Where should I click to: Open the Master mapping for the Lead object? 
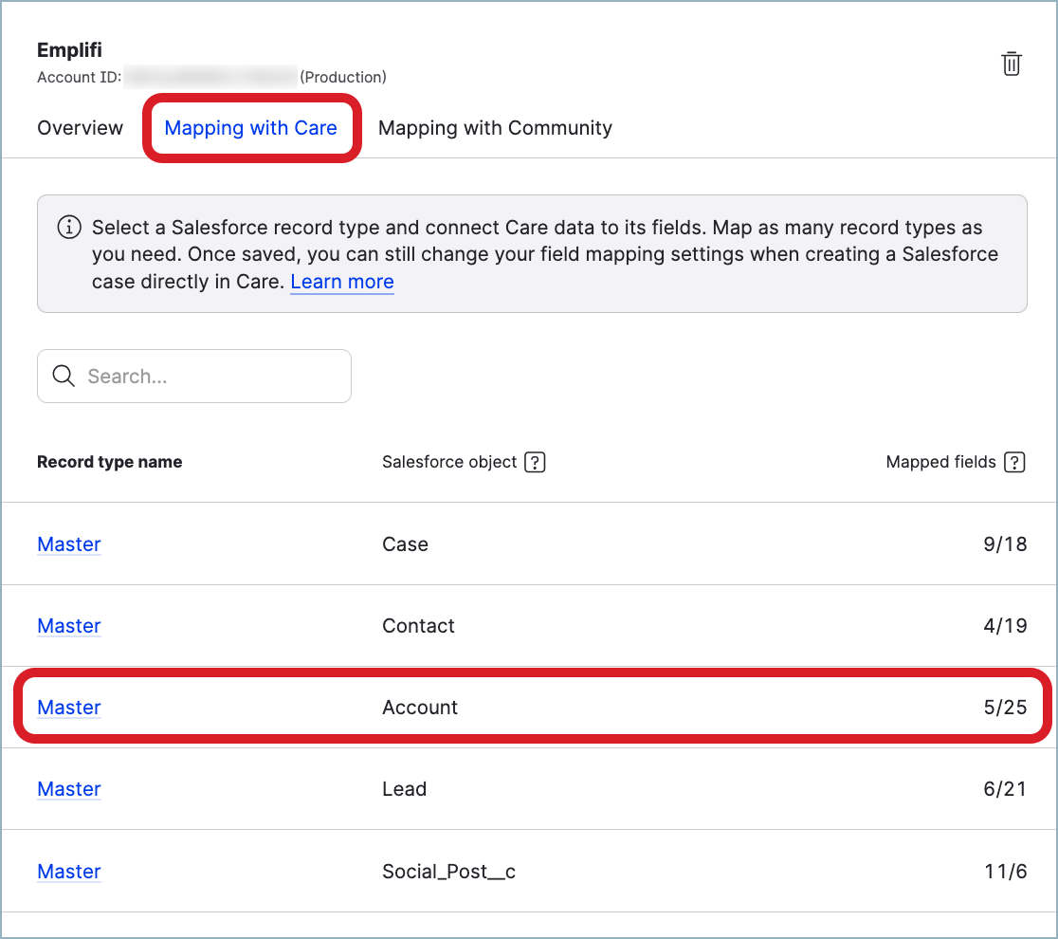[x=68, y=788]
